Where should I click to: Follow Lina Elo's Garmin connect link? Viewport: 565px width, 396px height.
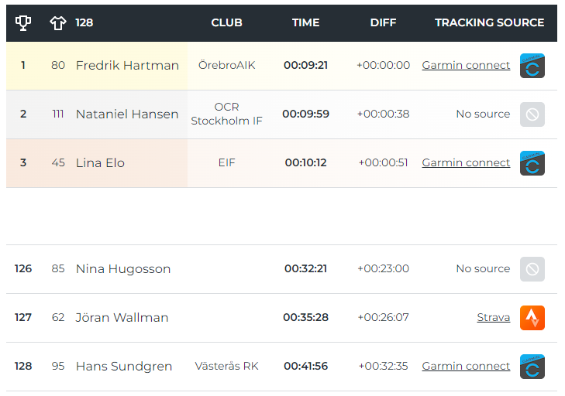[x=466, y=162]
